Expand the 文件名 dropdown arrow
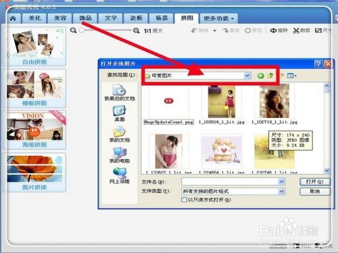 coord(282,181)
